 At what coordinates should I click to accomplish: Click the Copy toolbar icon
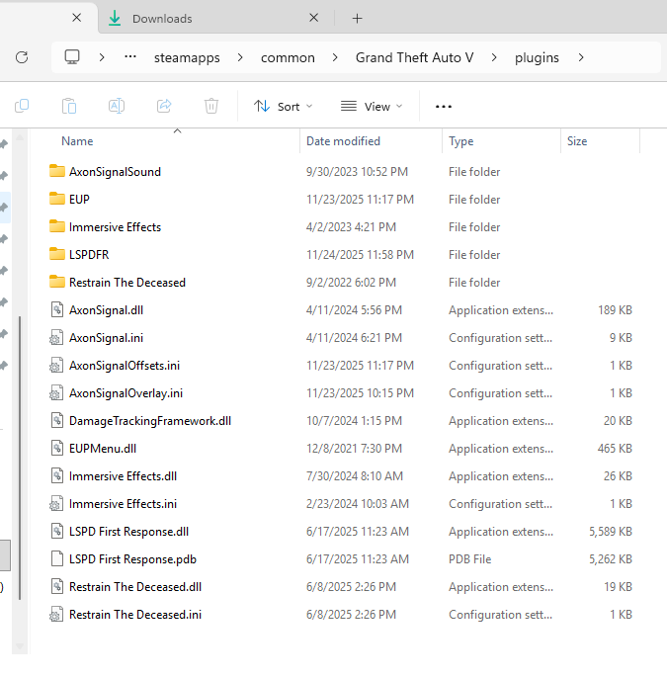[x=22, y=106]
